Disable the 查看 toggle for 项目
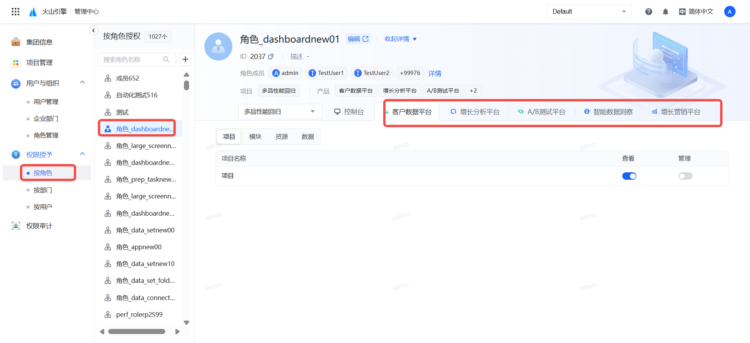Image resolution: width=750 pixels, height=343 pixels. 629,176
